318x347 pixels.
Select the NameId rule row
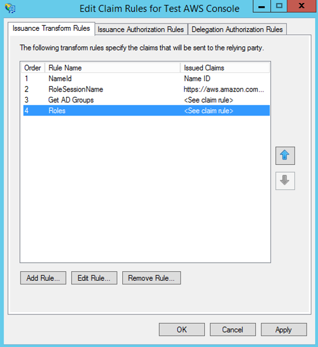pyautogui.click(x=146, y=79)
